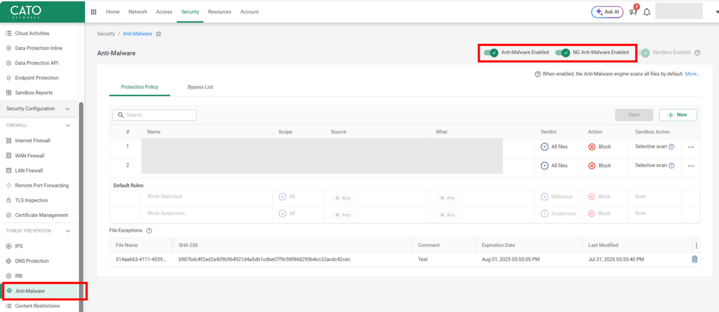
Task: Click the Block action icon in rule 1
Action: coord(592,147)
